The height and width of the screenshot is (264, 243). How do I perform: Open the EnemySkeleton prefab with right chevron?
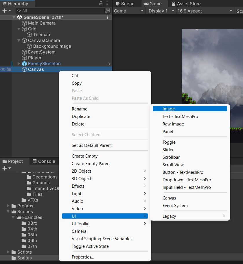pos(109,64)
